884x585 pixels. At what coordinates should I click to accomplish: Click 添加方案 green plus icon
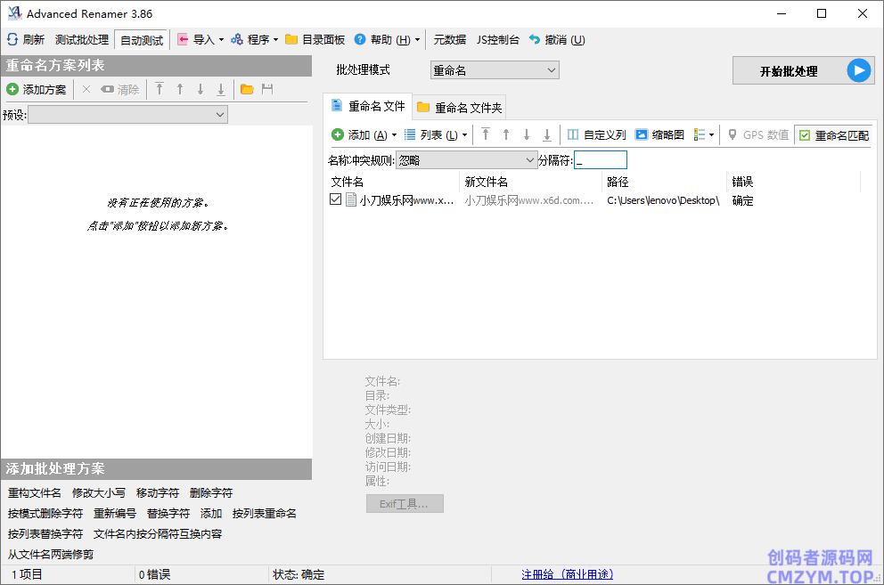(x=12, y=89)
